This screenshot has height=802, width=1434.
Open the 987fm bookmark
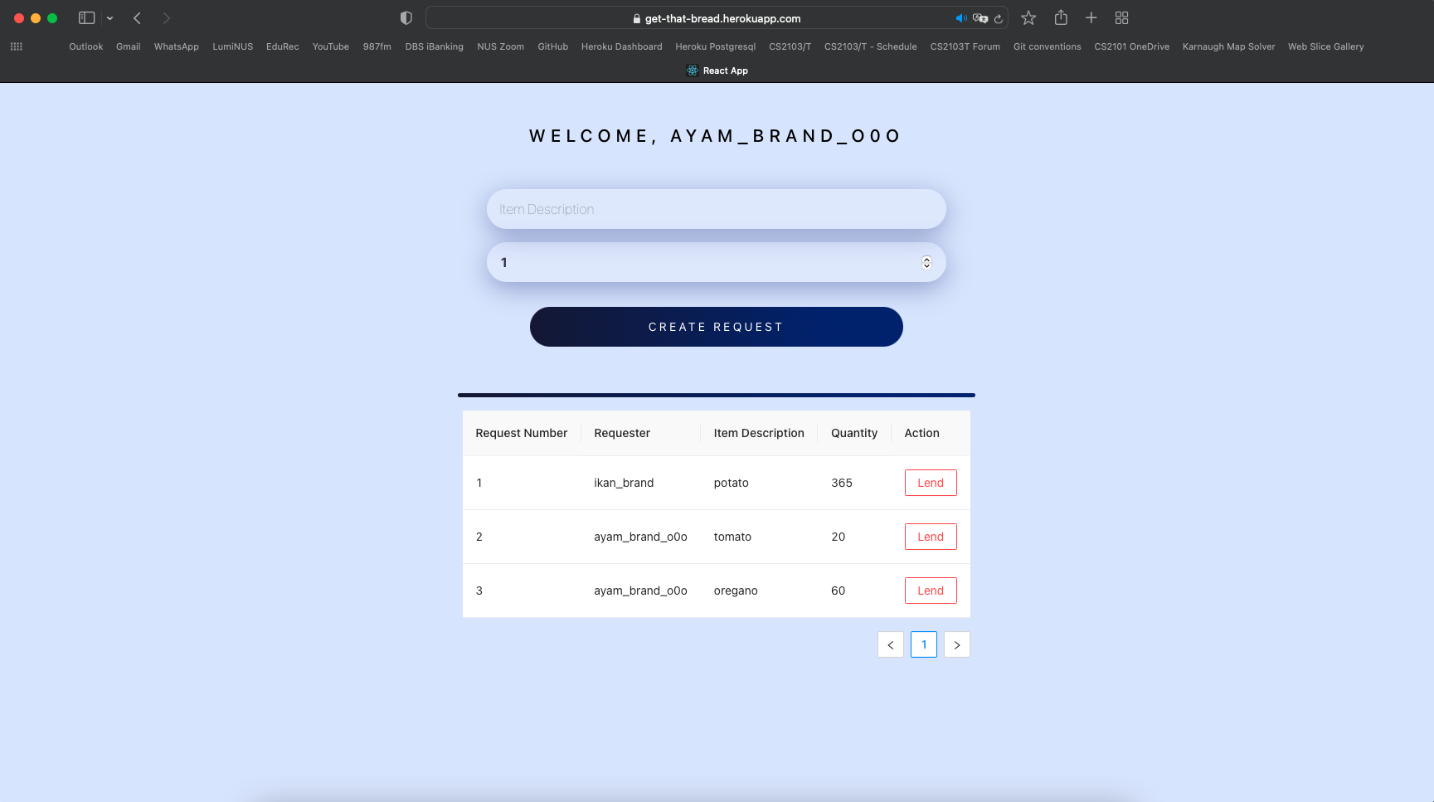[377, 46]
